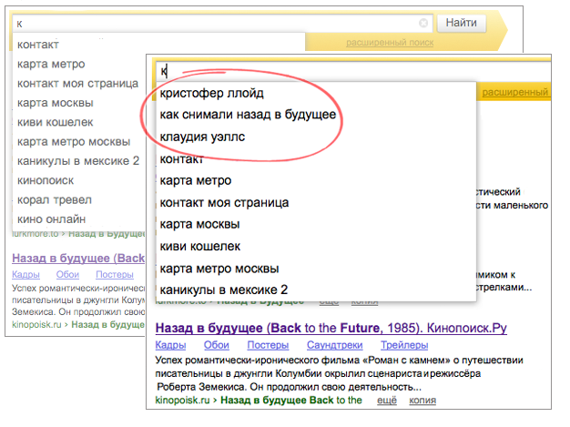Viewport: 570px width, 427px height.
Task: Select кино онлайн suggestion
Action: [51, 219]
